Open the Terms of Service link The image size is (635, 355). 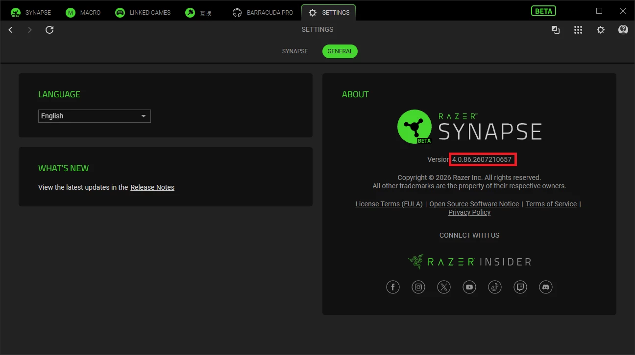tap(551, 204)
